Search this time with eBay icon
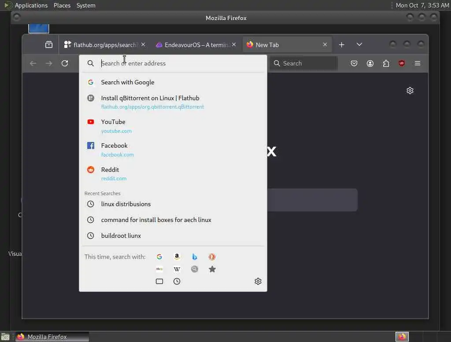Image resolution: width=451 pixels, height=342 pixels. (x=159, y=269)
